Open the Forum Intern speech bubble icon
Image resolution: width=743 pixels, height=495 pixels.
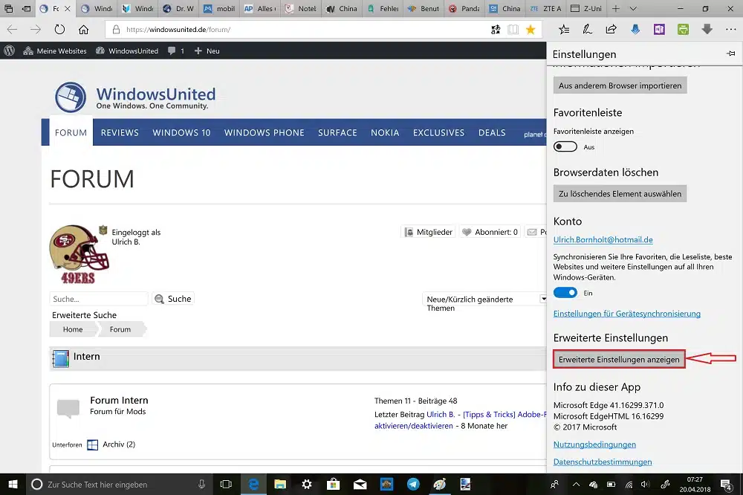[68, 408]
